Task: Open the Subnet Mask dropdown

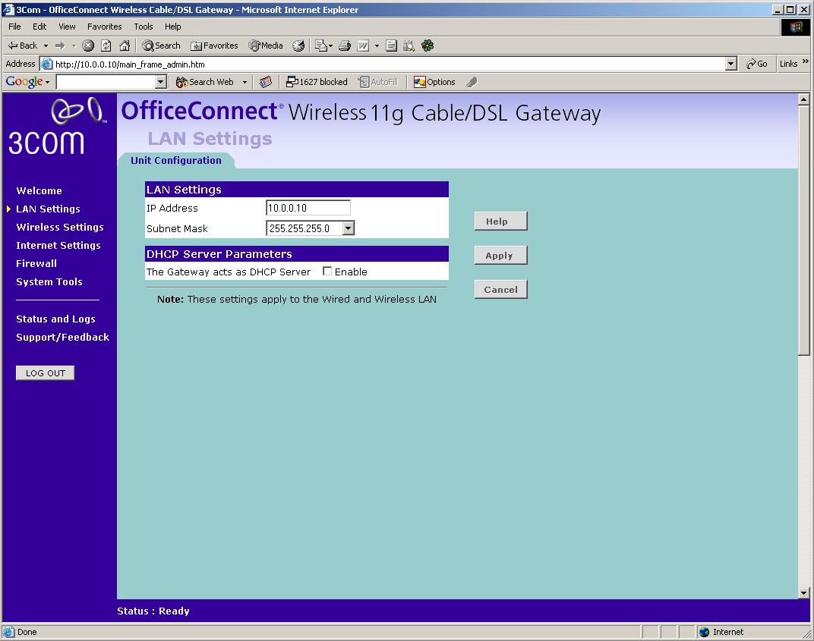Action: pyautogui.click(x=349, y=228)
